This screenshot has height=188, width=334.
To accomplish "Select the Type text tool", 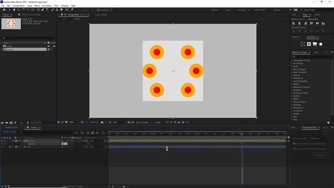I will point(47,10).
